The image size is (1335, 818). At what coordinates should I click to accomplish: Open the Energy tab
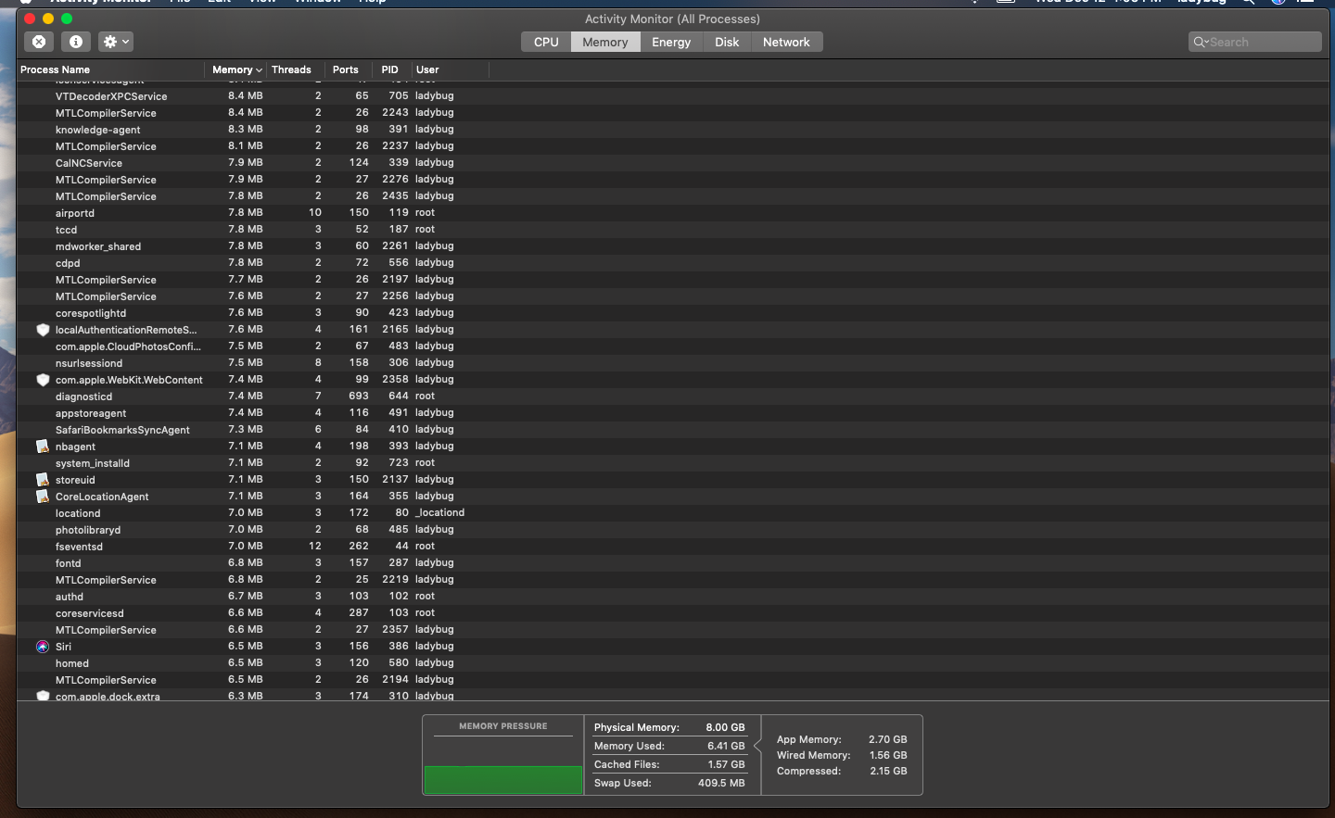pos(671,42)
